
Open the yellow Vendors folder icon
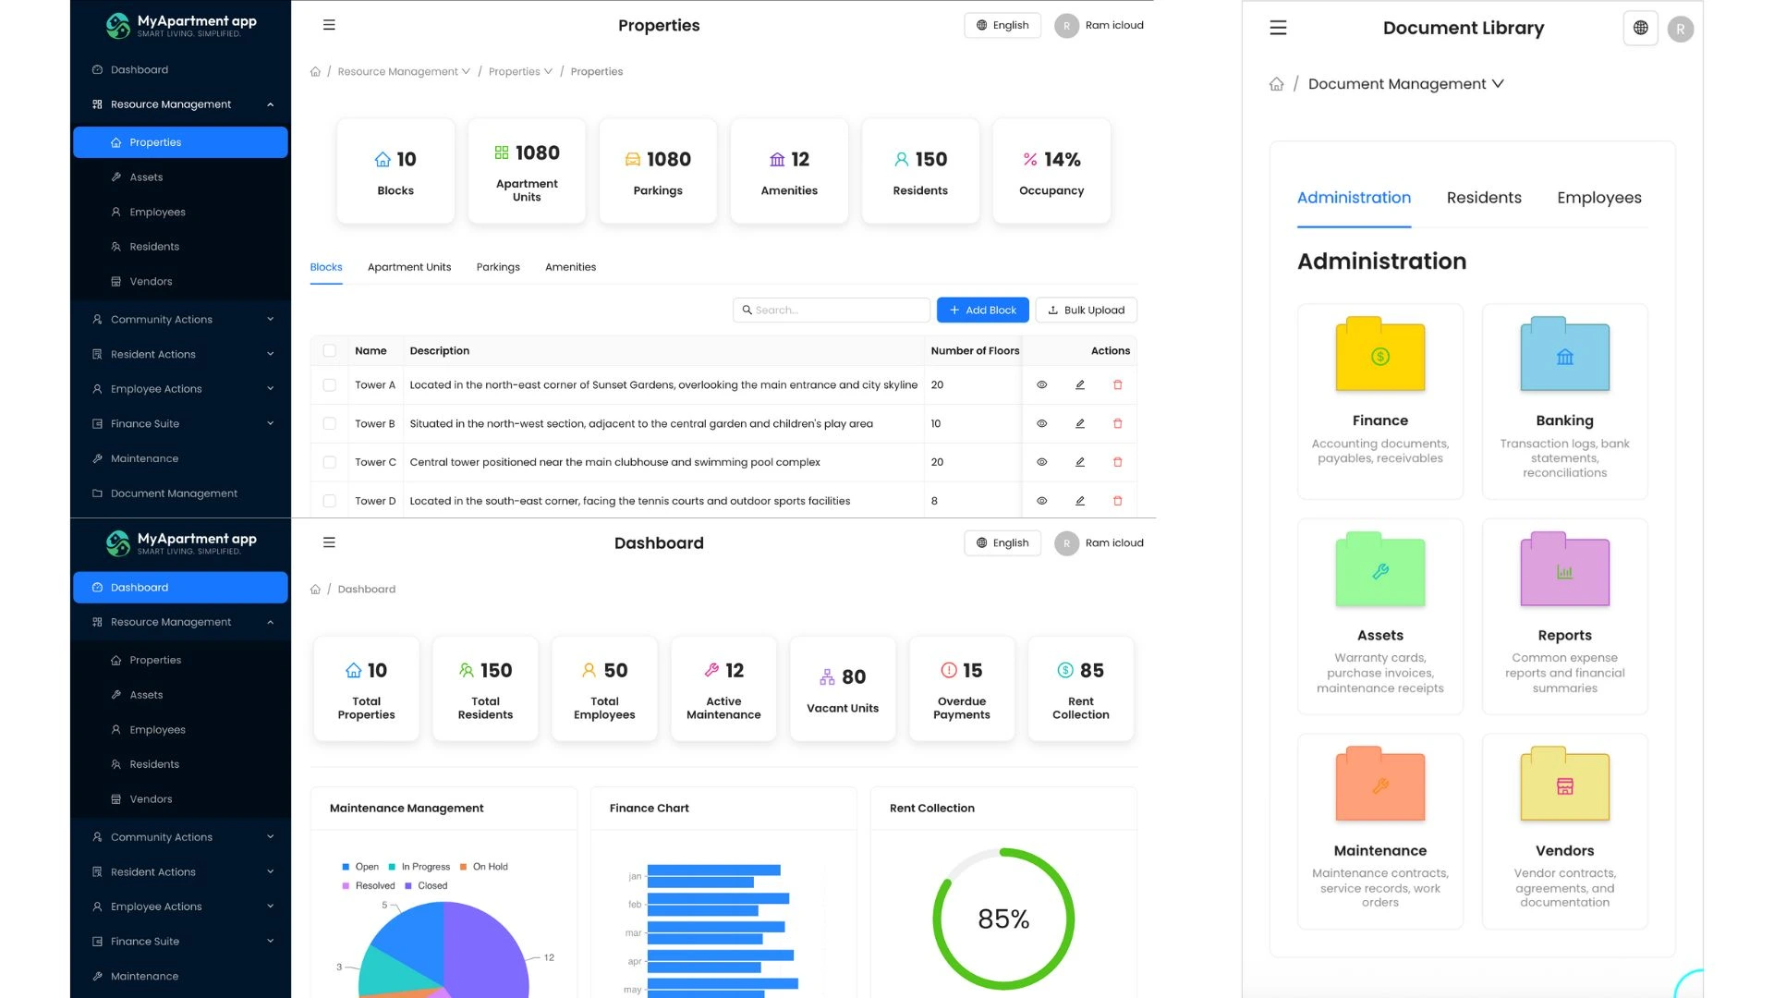tap(1565, 785)
